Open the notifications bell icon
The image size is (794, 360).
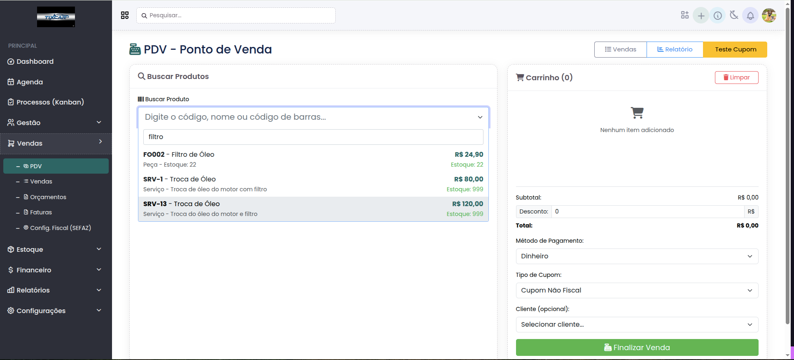(x=750, y=16)
